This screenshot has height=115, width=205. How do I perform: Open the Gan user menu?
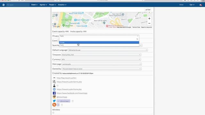[x=192, y=5]
